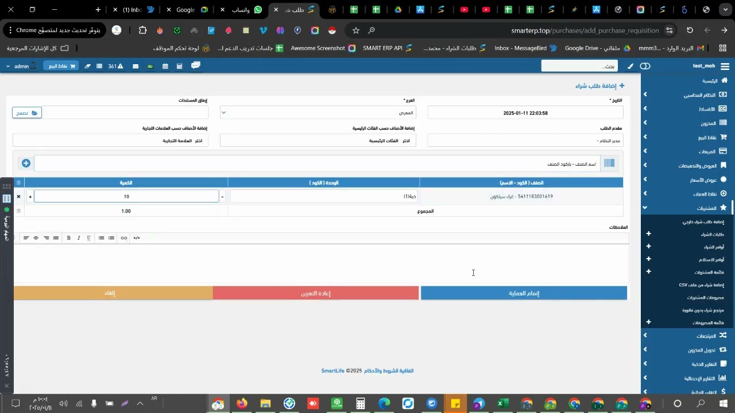Screen dimensions: 735x413
Task: Click the blue plus add-item icon
Action: (x=26, y=163)
